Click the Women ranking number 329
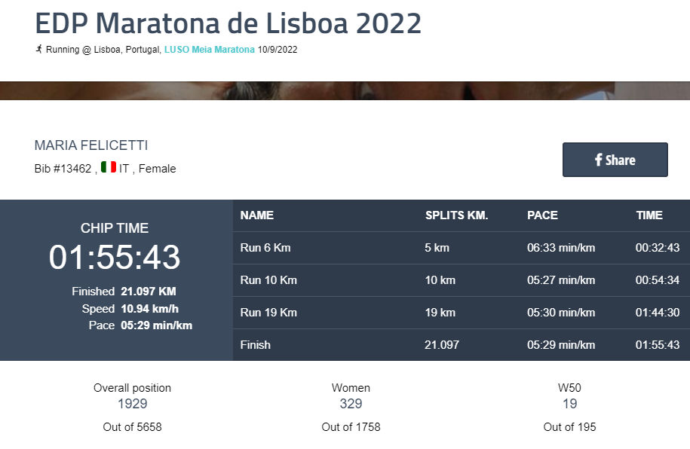Screen dimensions: 690x449 pos(351,405)
